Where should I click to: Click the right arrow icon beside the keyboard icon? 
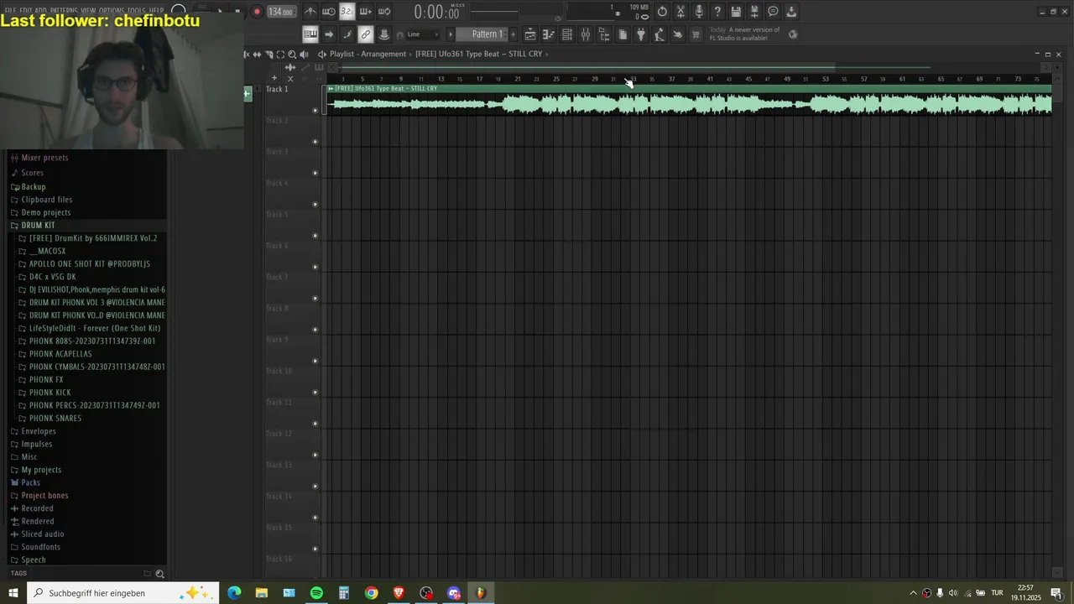[x=329, y=34]
